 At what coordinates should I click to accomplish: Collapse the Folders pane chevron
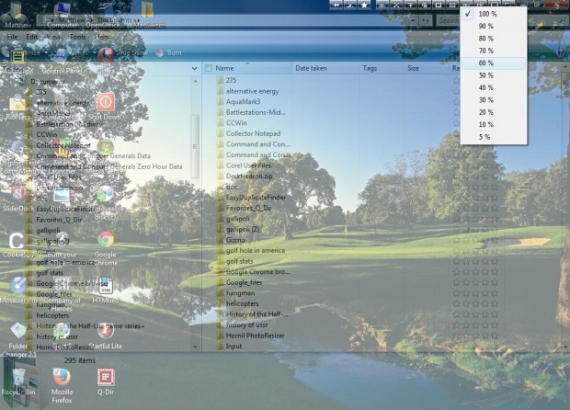coord(195,68)
